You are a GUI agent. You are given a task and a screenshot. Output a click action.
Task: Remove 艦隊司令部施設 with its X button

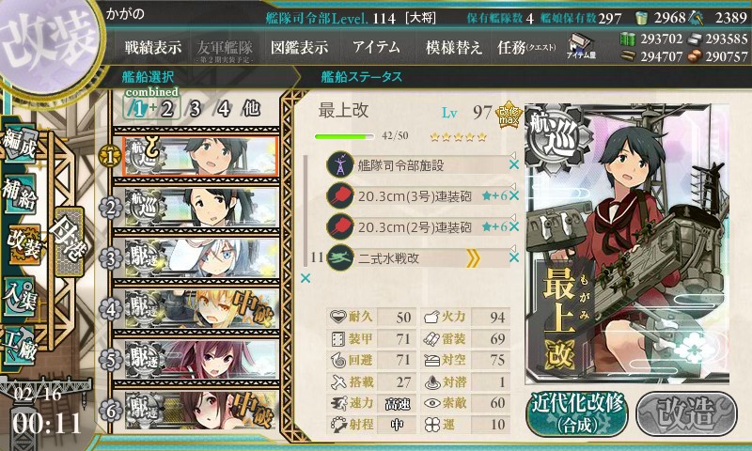(x=514, y=164)
